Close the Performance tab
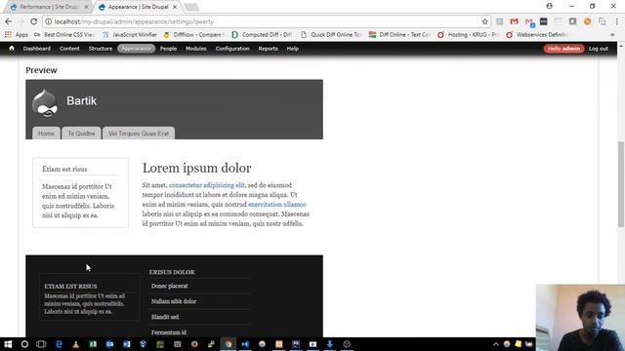This screenshot has height=351, width=625. [x=87, y=7]
